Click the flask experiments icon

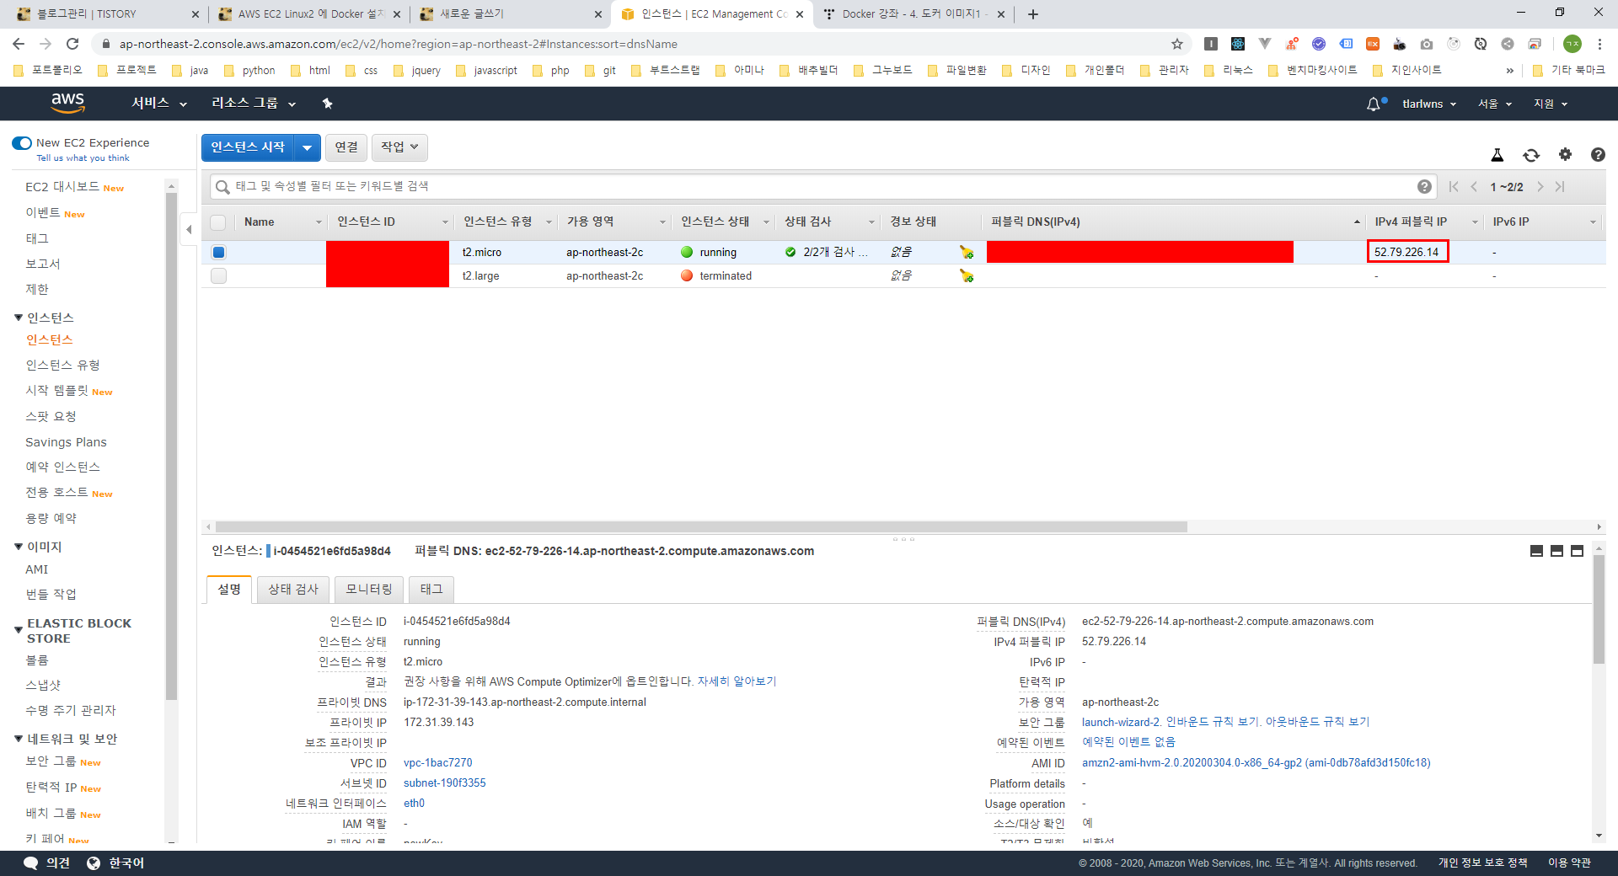(x=1497, y=154)
